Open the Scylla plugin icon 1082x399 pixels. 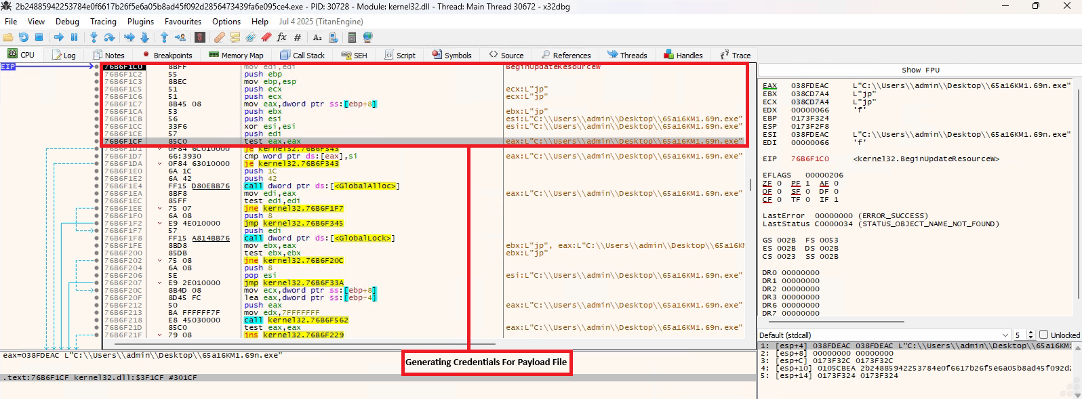tap(200, 37)
